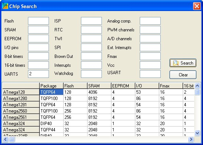Click the SRAM column header in results
The width and height of the screenshot is (203, 145).
coord(99,86)
